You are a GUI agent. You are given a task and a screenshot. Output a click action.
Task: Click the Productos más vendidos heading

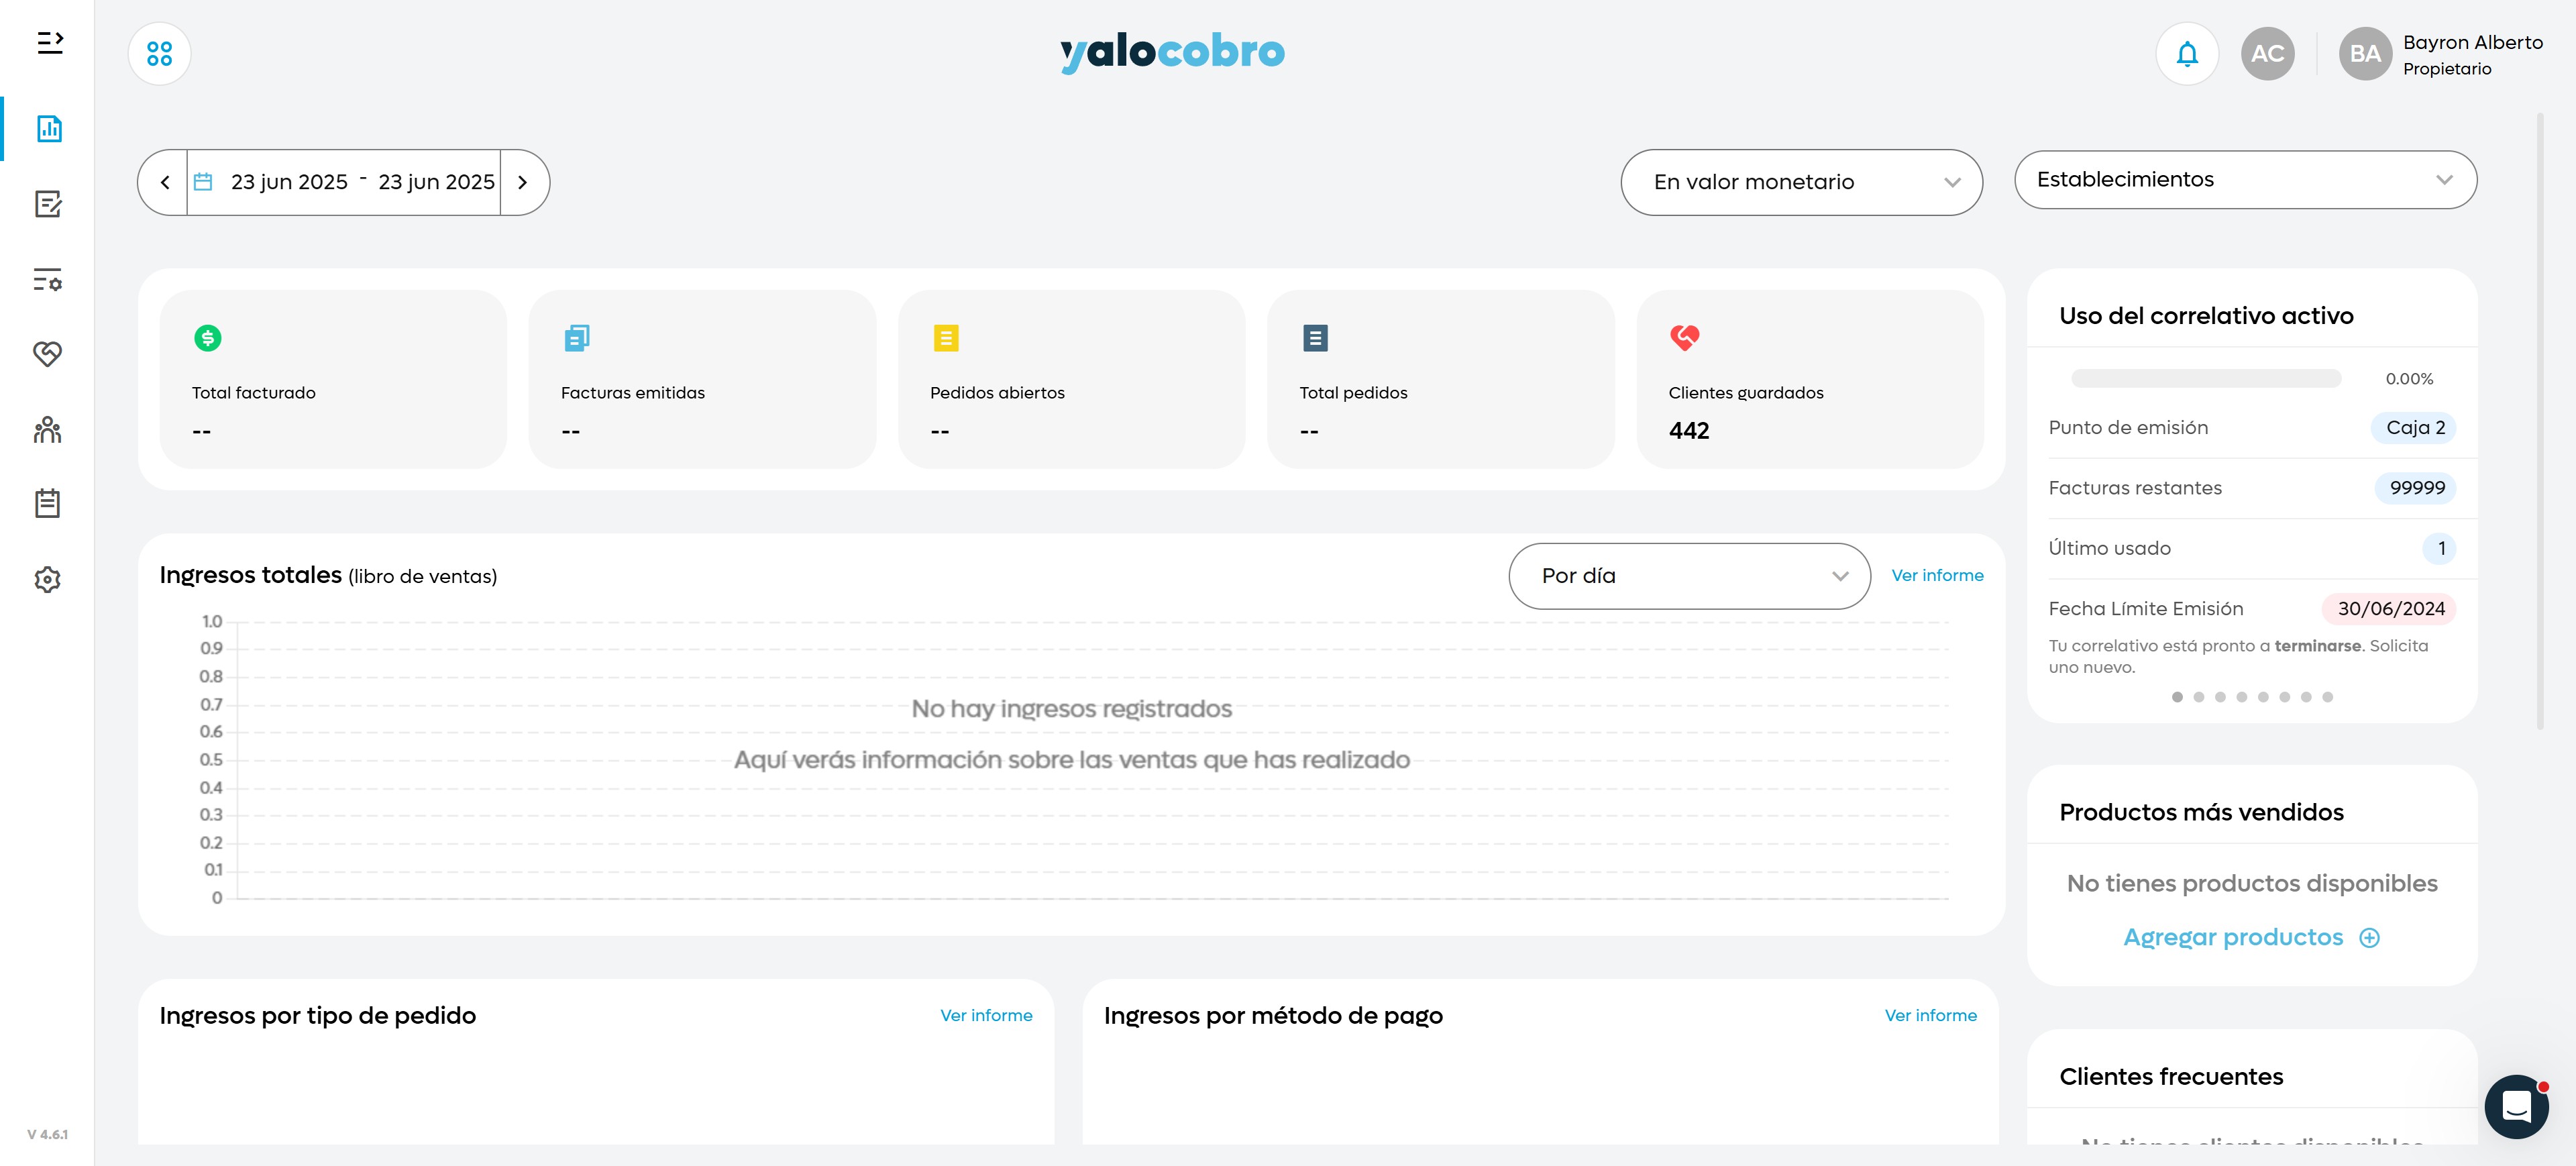[x=2201, y=812]
